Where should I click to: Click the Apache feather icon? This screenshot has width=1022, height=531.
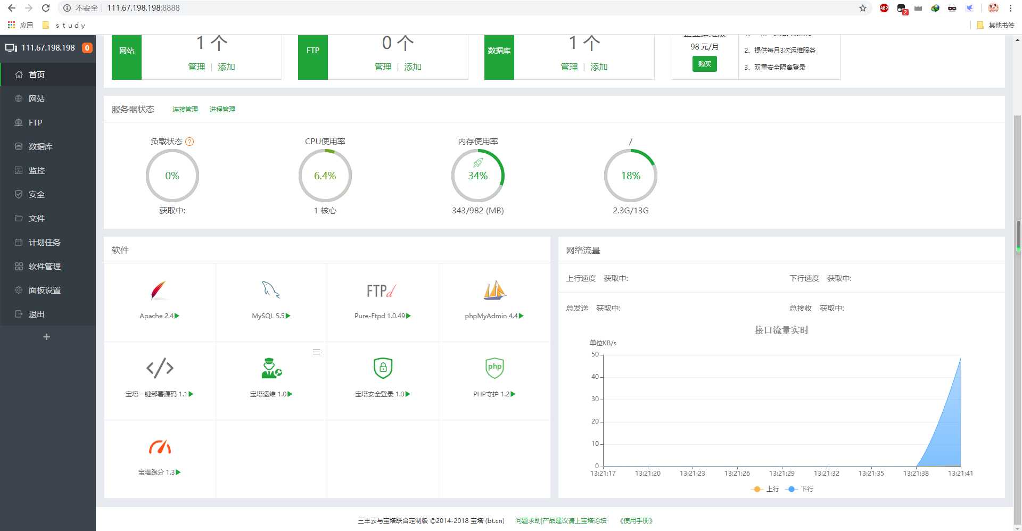159,291
